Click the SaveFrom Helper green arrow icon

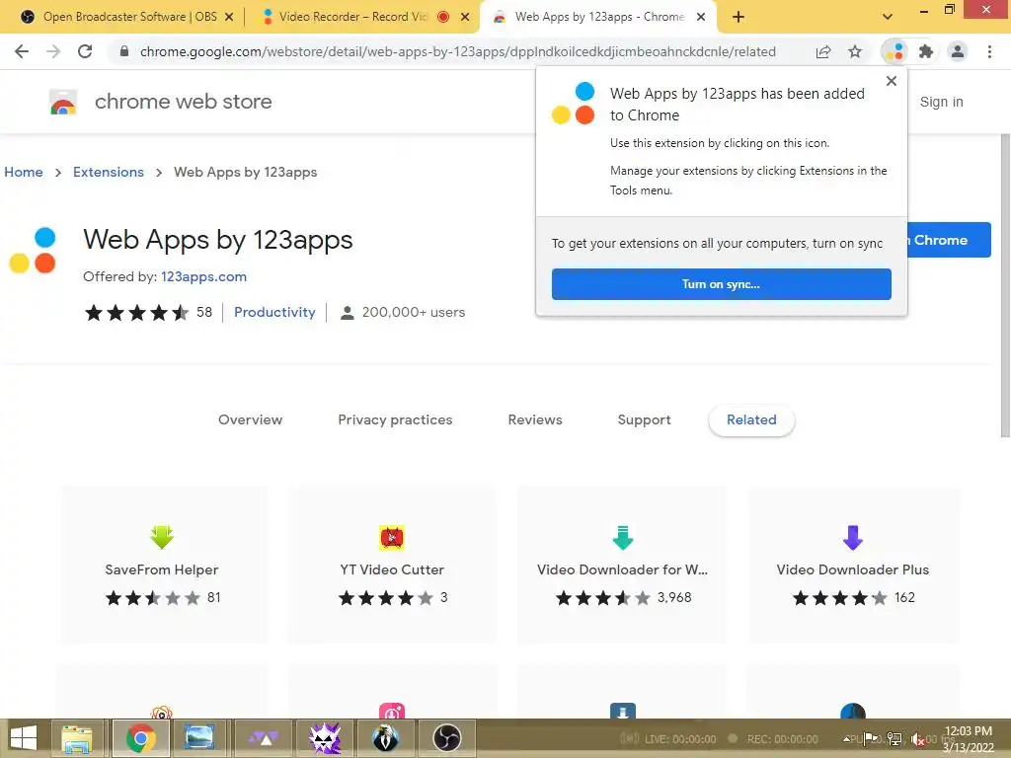(162, 537)
